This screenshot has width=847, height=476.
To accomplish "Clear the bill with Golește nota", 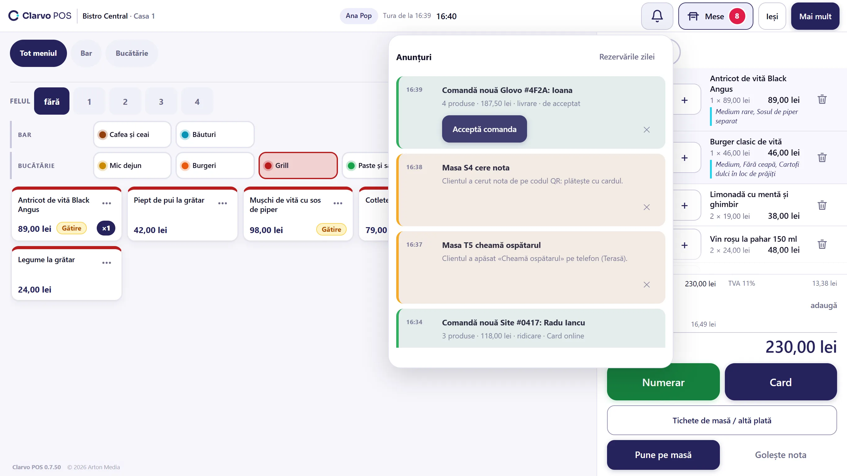I will 781,455.
